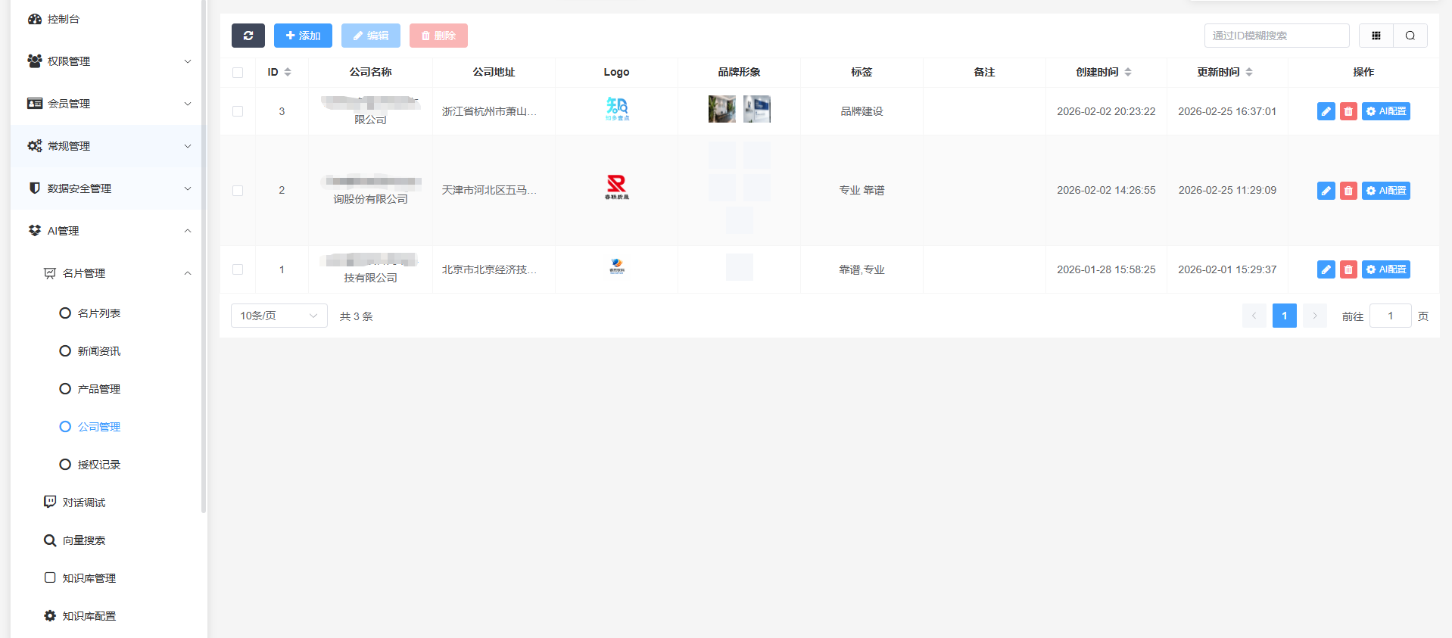The width and height of the screenshot is (1452, 638).
Task: Tick the checkbox for row ID 3
Action: click(x=238, y=111)
